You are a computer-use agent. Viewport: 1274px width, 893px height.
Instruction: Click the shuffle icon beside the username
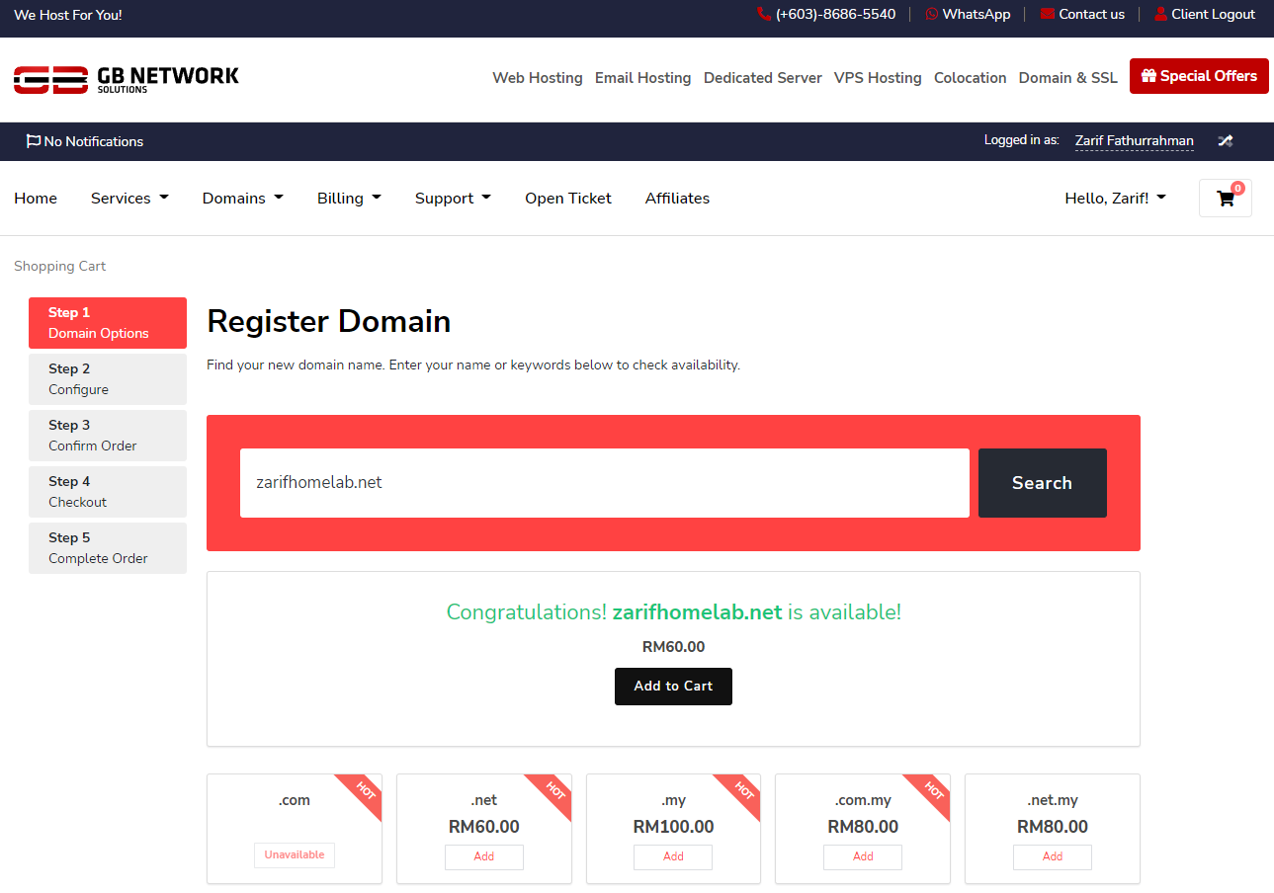click(1225, 141)
